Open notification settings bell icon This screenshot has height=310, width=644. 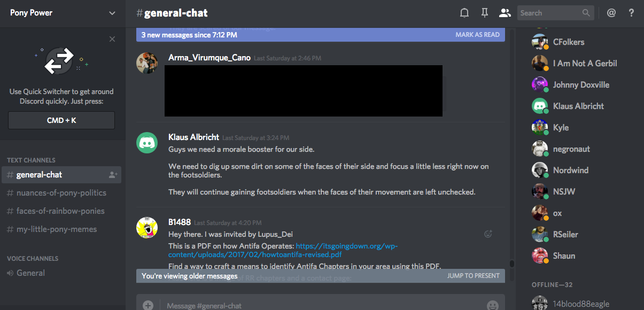(464, 13)
